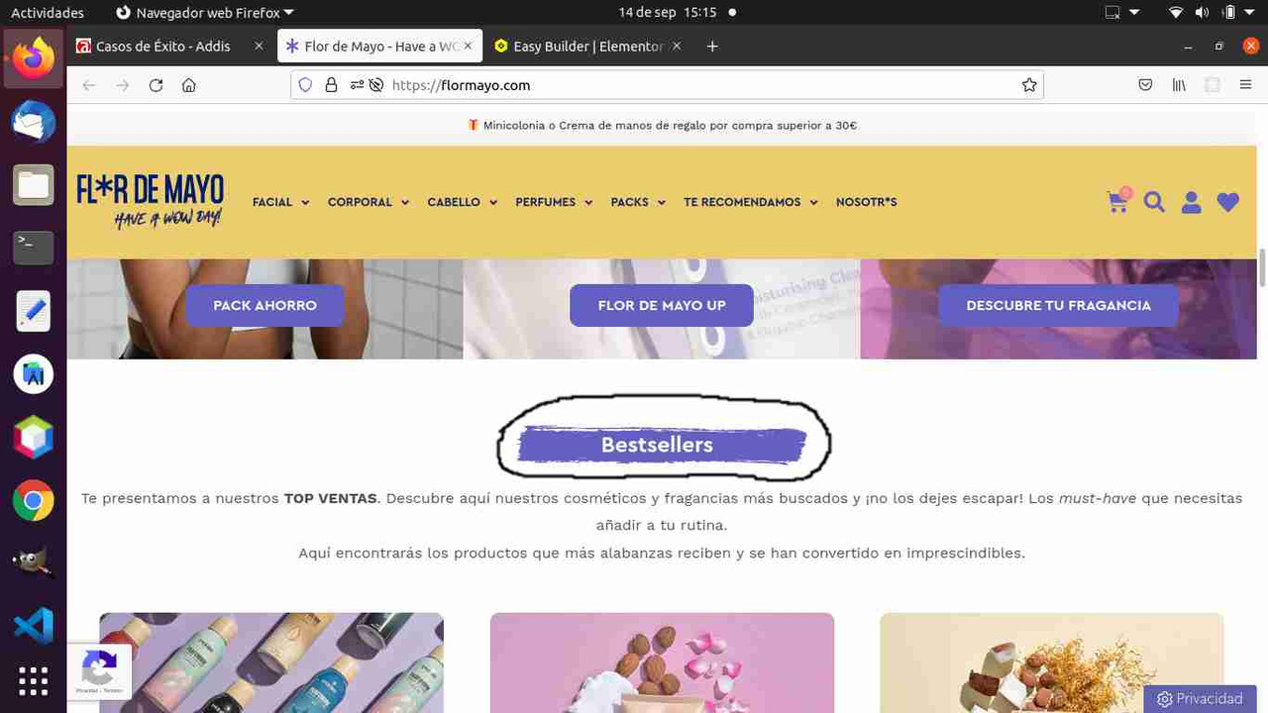Open Thunderbird mail from the dock
The image size is (1268, 713).
pyautogui.click(x=33, y=122)
